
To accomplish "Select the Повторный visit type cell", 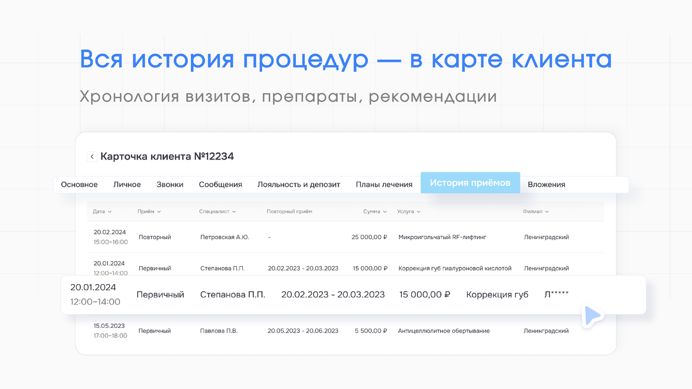I will pyautogui.click(x=155, y=237).
